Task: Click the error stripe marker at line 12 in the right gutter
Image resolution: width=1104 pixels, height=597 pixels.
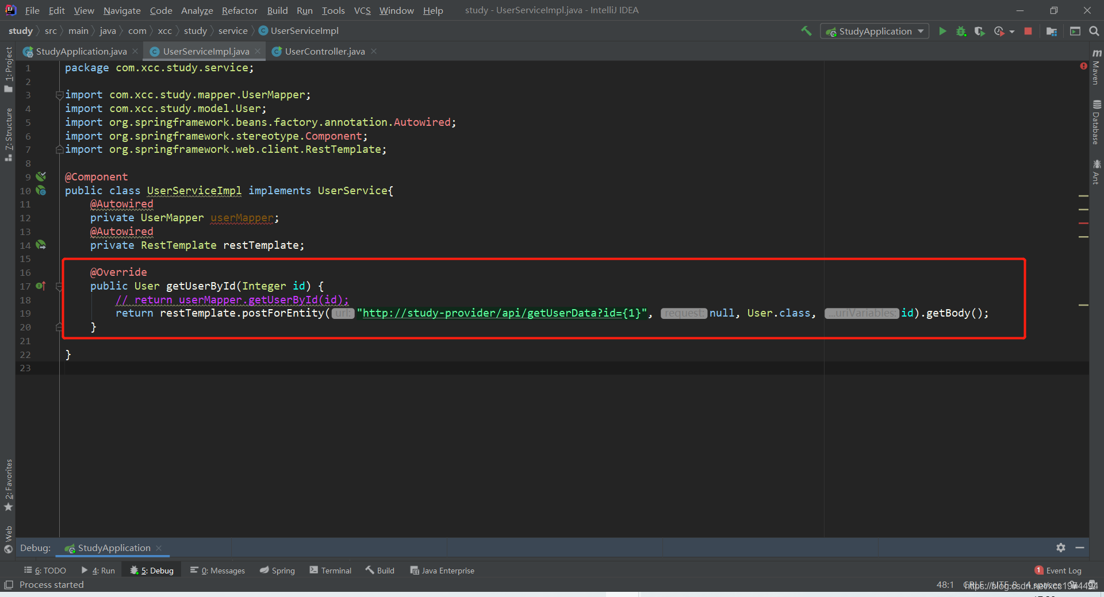Action: (x=1084, y=223)
